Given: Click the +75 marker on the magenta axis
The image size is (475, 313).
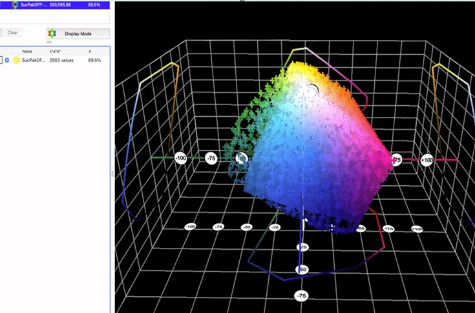Looking at the screenshot, I should click(x=396, y=159).
